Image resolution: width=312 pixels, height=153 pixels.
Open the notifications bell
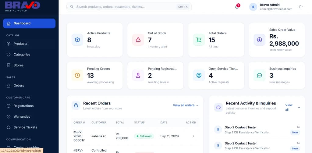tap(237, 7)
